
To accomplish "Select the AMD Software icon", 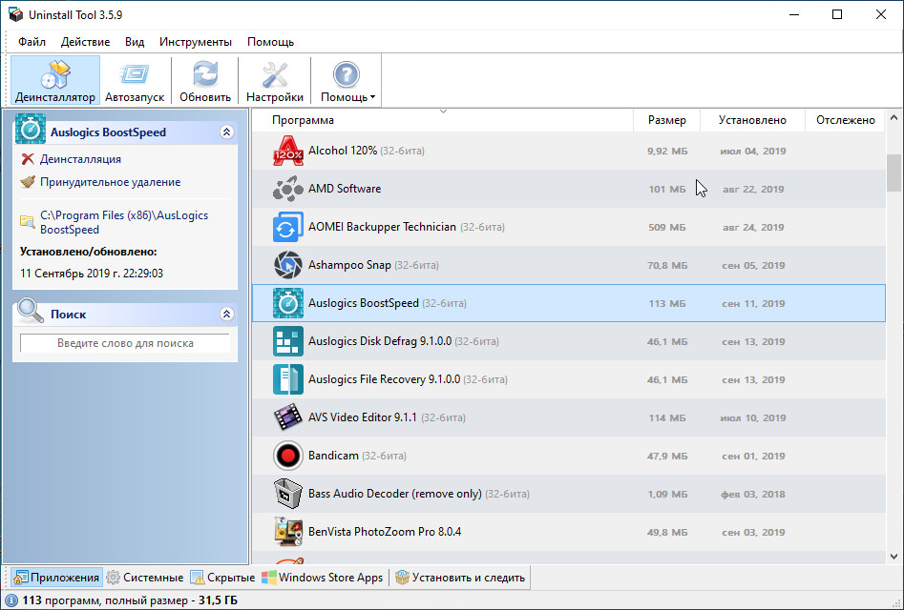I will tap(287, 189).
